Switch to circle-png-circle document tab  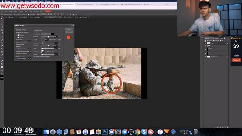[x=81, y=17]
